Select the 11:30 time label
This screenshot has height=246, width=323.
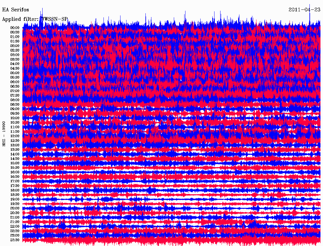15,132
